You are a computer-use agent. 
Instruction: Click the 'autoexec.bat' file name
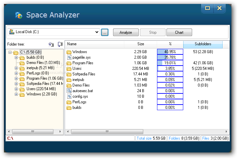[83, 91]
